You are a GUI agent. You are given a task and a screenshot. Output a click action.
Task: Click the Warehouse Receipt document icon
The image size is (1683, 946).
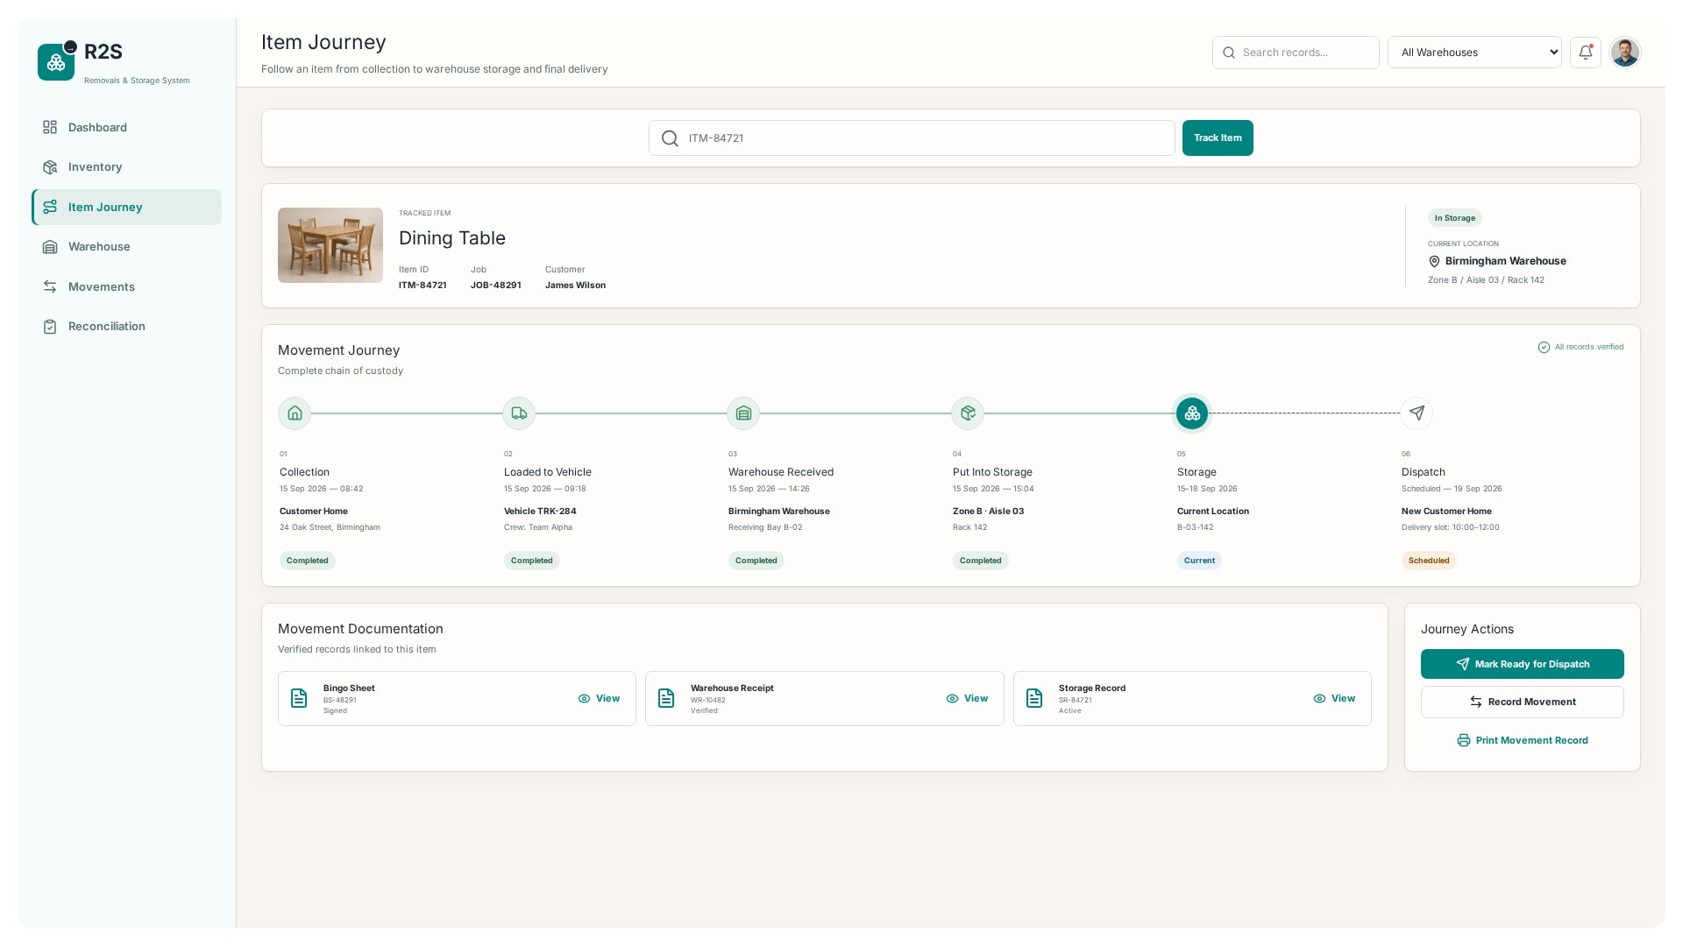pyautogui.click(x=666, y=698)
